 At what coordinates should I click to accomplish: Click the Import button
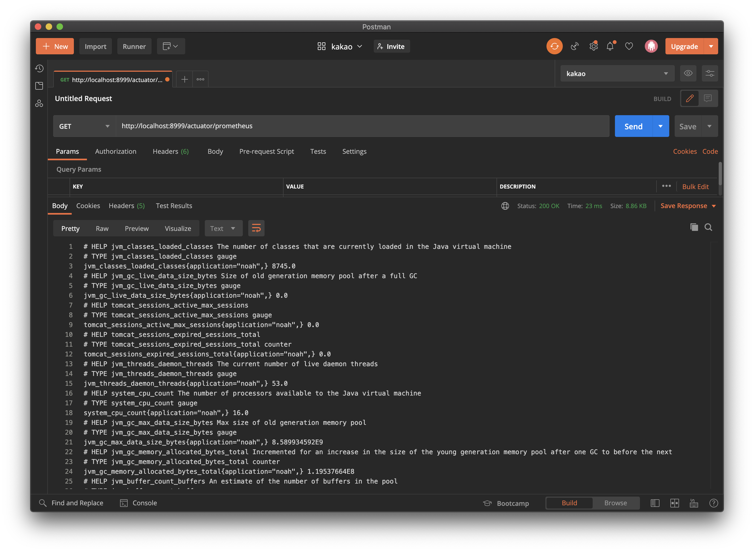tap(96, 46)
